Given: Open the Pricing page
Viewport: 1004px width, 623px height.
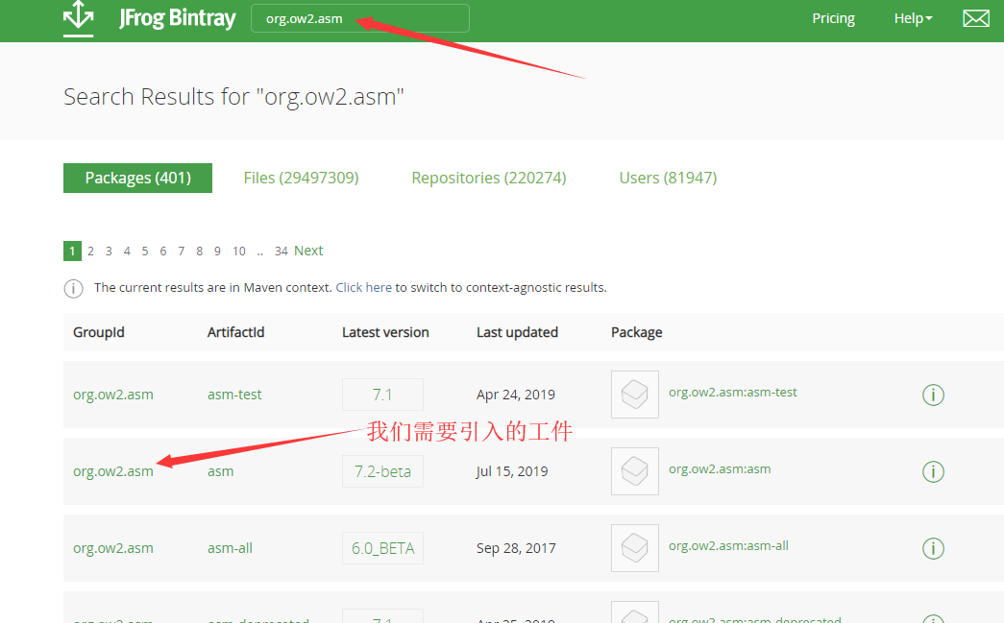Looking at the screenshot, I should click(x=833, y=18).
